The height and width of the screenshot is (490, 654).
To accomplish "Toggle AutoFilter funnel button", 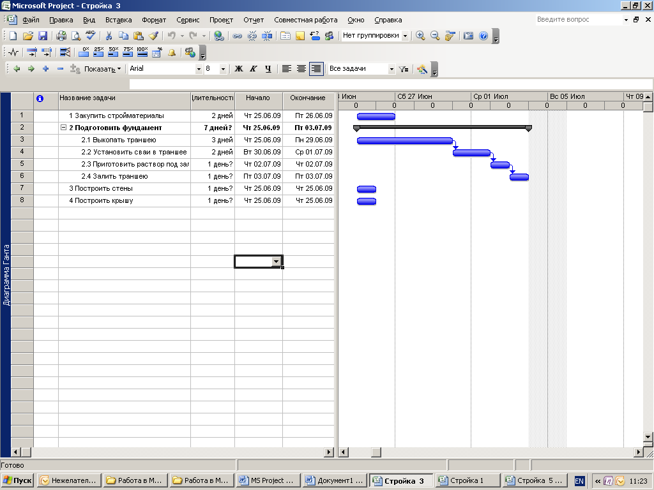I will click(404, 69).
